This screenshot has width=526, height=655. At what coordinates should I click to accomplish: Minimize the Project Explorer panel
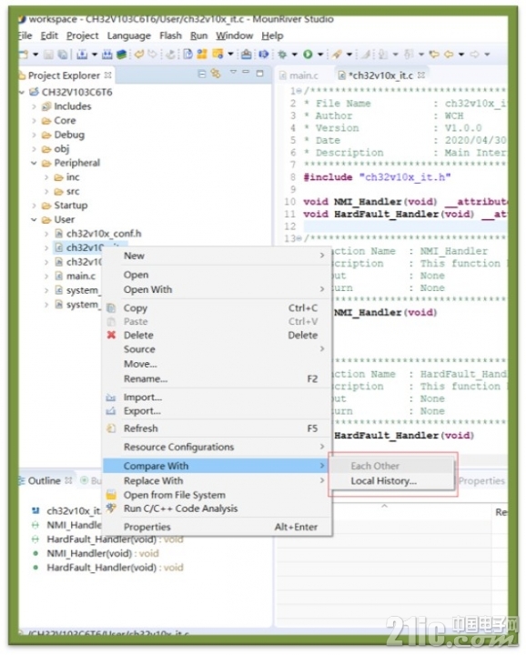coord(246,73)
